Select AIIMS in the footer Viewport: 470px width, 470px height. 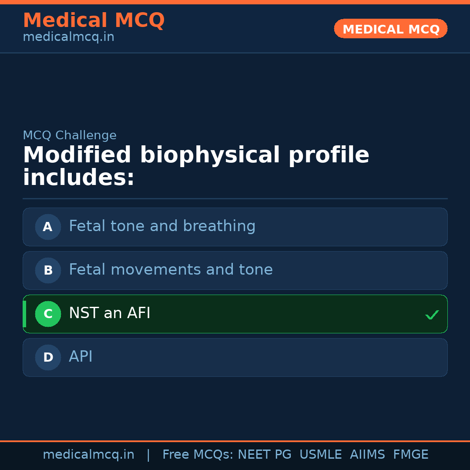point(367,455)
